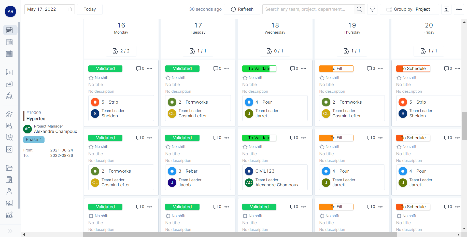Click the search teams and projects field

click(308, 9)
